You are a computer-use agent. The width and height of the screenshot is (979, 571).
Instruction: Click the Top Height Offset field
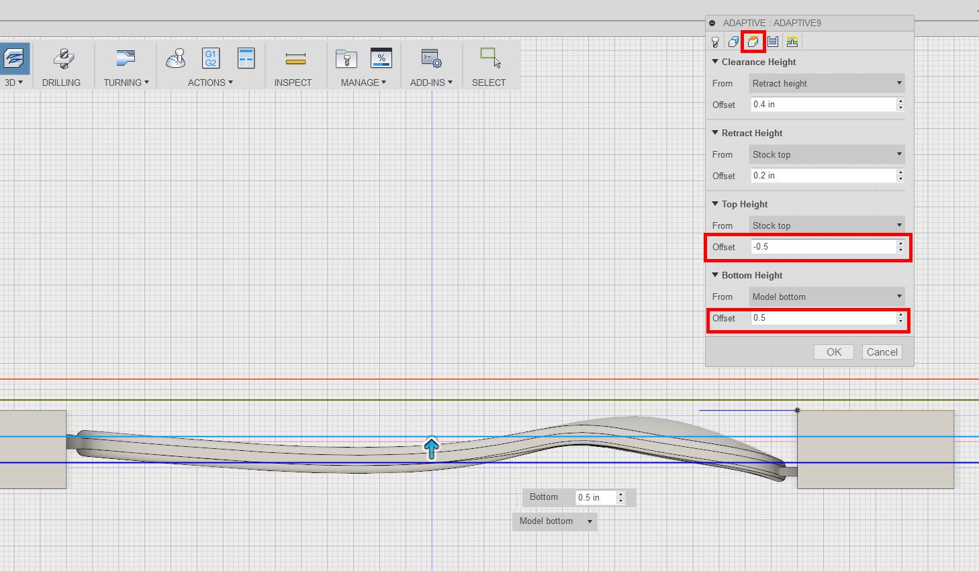coord(823,247)
